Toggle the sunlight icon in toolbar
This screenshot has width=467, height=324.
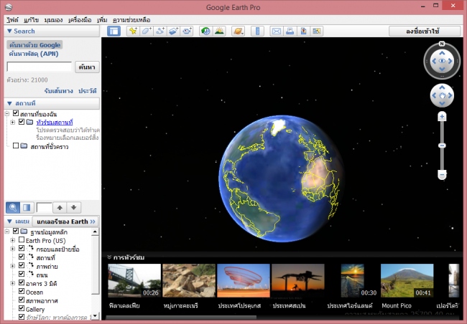tap(219, 31)
